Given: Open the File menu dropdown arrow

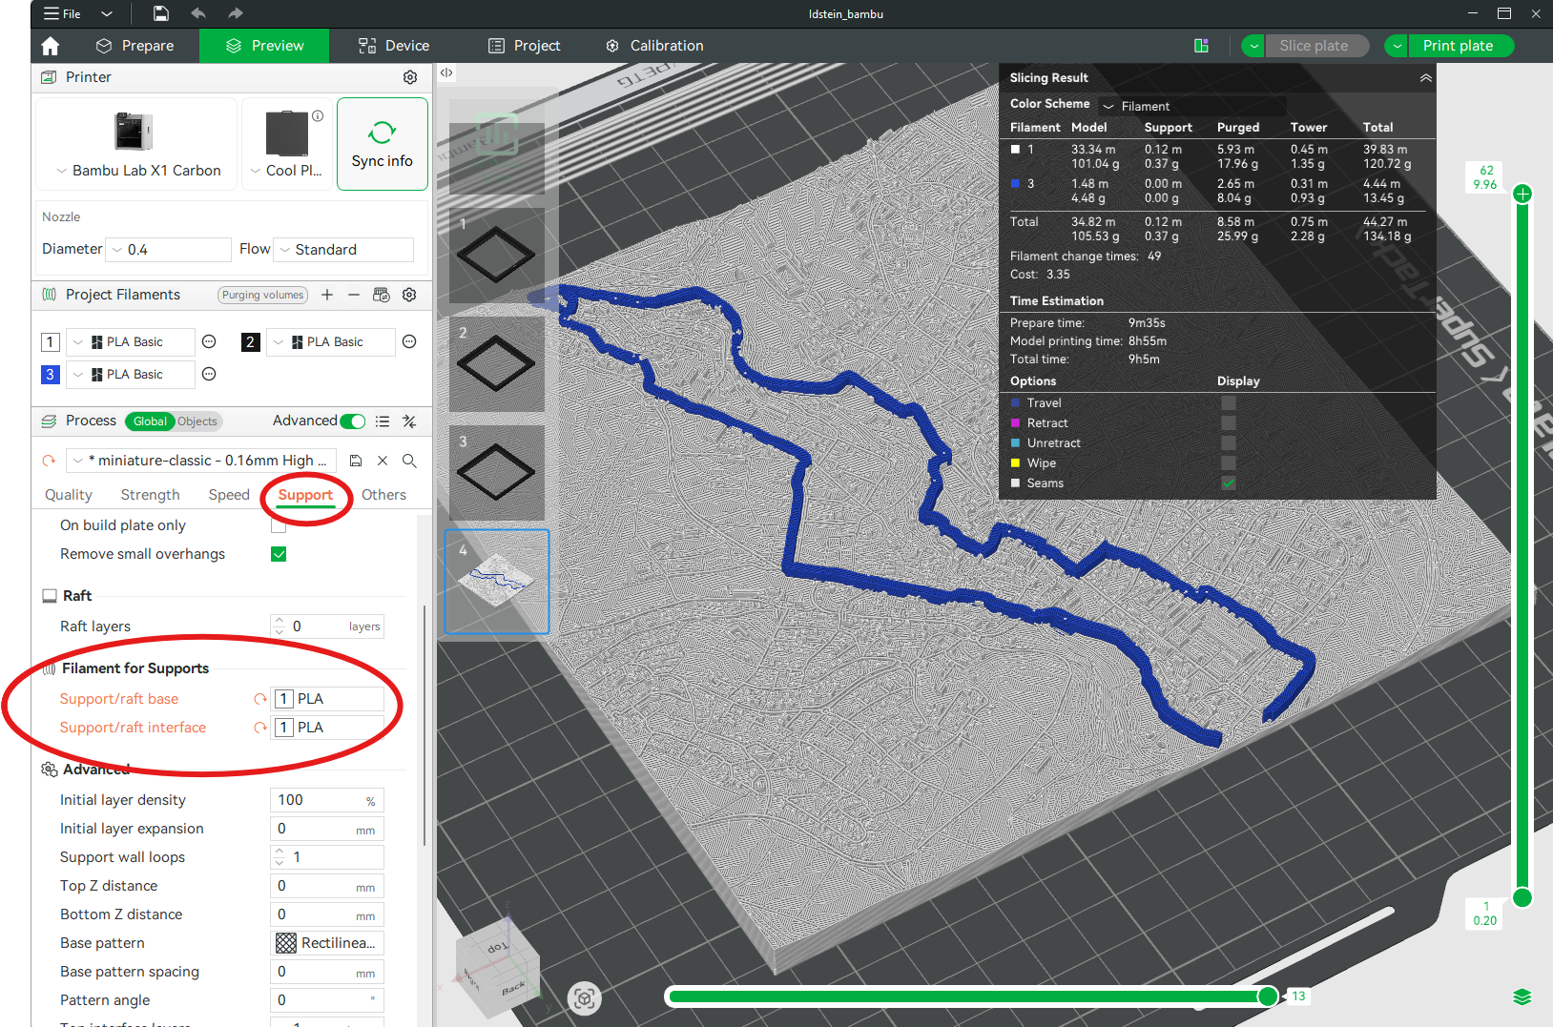Looking at the screenshot, I should [107, 13].
